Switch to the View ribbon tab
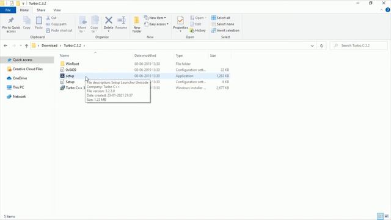 click(57, 10)
